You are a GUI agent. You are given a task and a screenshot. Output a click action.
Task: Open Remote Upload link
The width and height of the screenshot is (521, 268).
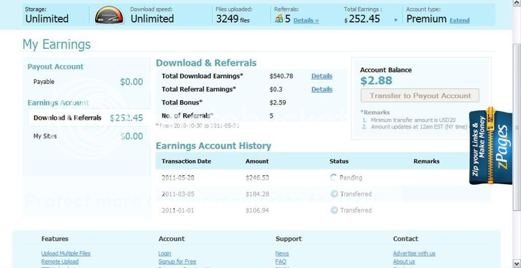pyautogui.click(x=60, y=262)
